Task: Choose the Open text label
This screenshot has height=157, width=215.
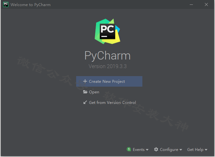Action: [x=94, y=92]
